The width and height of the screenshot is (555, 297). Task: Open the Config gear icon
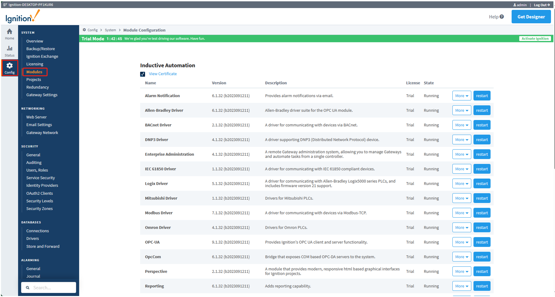click(x=10, y=65)
